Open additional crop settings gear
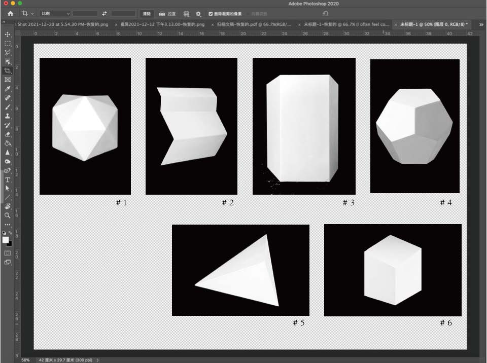The image size is (487, 363). pyautogui.click(x=198, y=14)
